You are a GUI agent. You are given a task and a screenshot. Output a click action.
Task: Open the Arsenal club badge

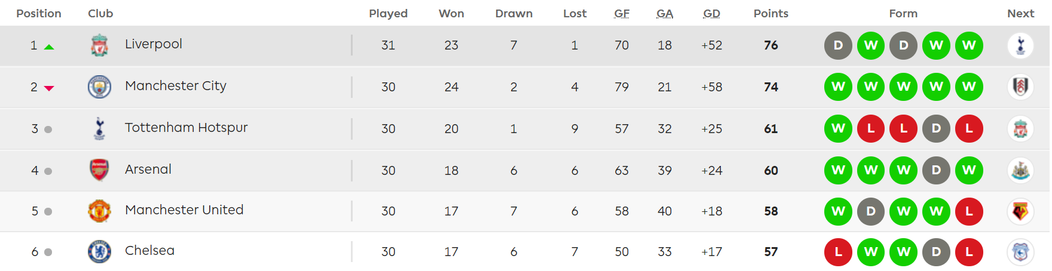pos(99,170)
